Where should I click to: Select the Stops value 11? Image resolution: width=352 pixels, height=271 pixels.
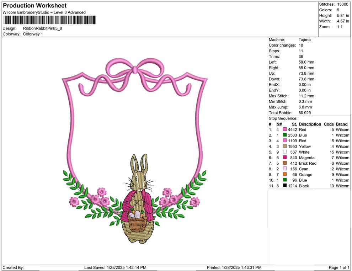point(301,51)
